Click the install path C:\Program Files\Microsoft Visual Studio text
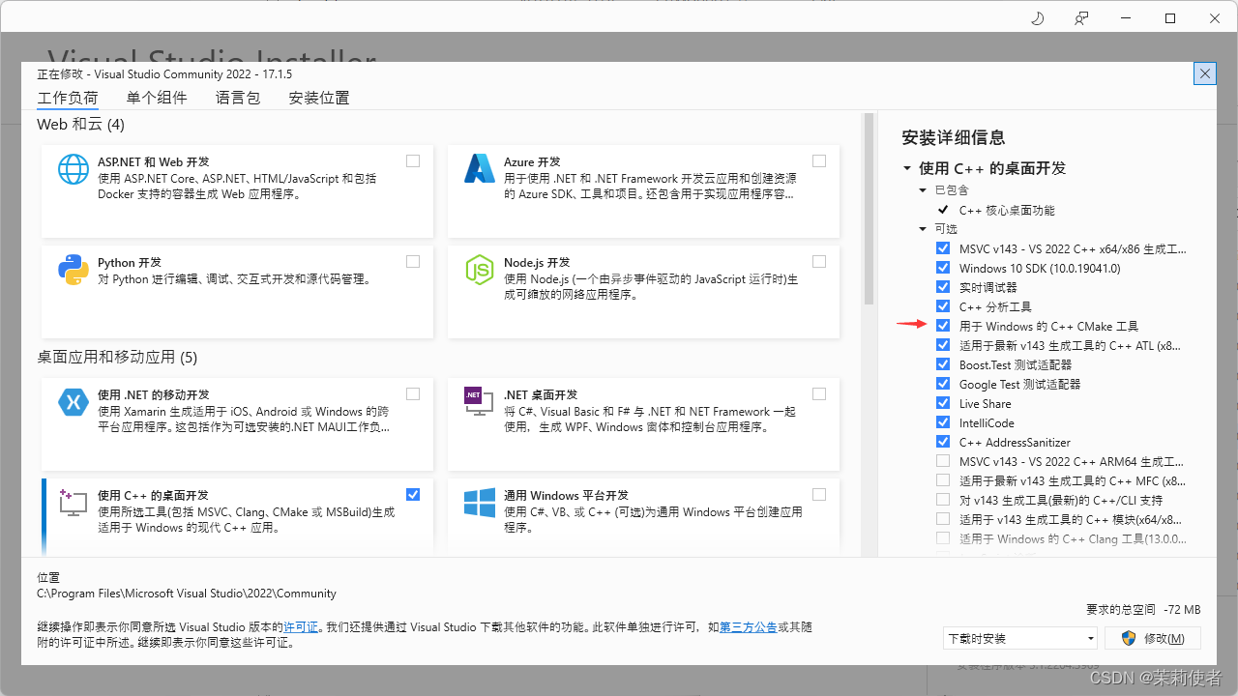Image resolution: width=1238 pixels, height=696 pixels. pos(187,594)
